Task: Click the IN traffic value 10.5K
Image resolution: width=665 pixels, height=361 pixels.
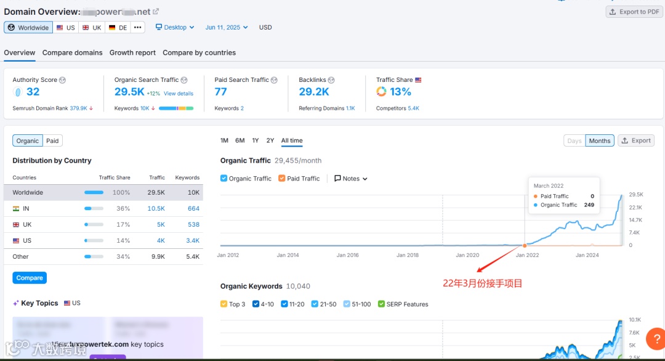Action: click(x=156, y=209)
